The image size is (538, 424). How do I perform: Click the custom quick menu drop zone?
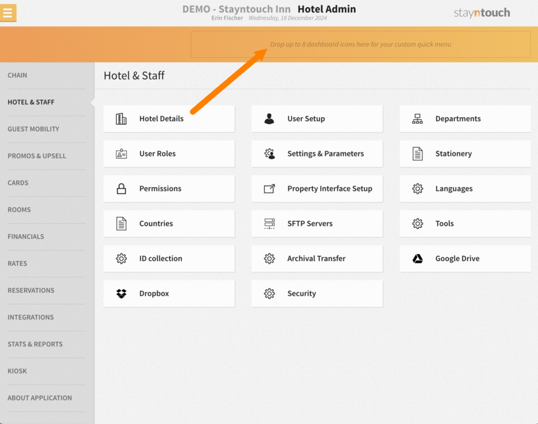[x=361, y=45]
